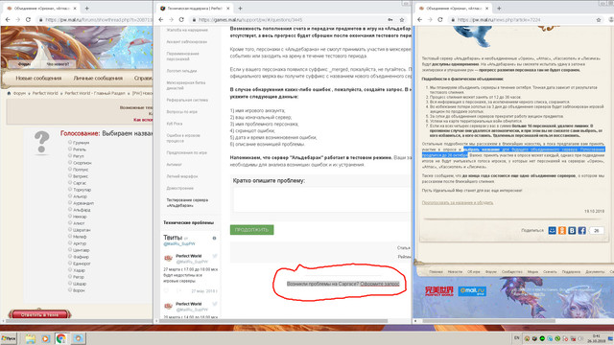
Task: Click the Perfect World Chinese logo in footer
Action: coord(439,291)
